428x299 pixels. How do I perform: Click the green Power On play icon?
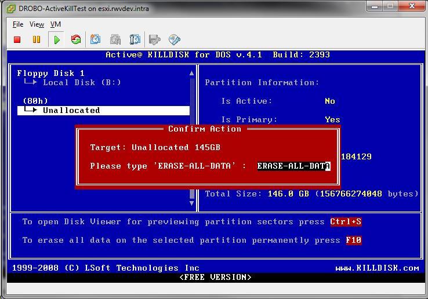(57, 40)
